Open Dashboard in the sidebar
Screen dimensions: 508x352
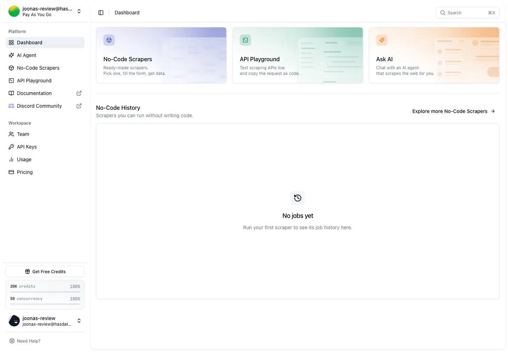[45, 43]
